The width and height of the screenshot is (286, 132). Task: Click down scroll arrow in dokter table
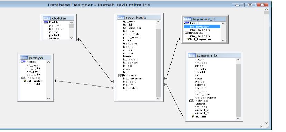point(71,38)
